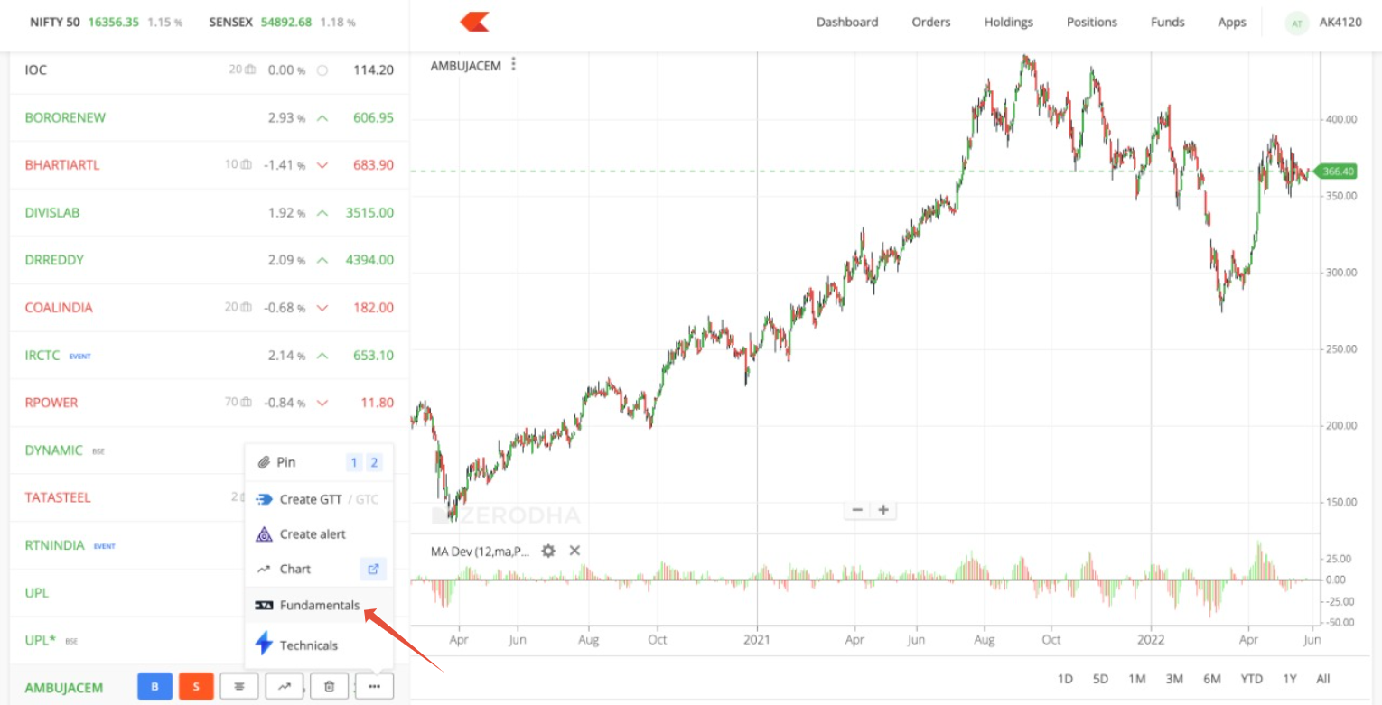Click the 366.40 current price label
The height and width of the screenshot is (705, 1382).
[x=1337, y=171]
